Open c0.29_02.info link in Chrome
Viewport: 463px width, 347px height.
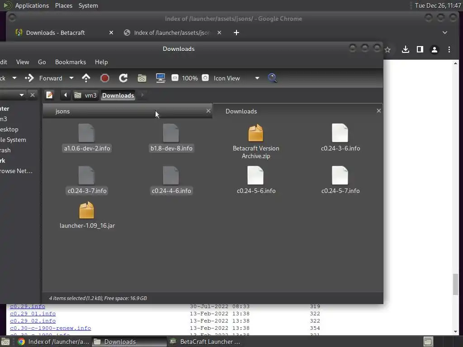tap(33, 321)
